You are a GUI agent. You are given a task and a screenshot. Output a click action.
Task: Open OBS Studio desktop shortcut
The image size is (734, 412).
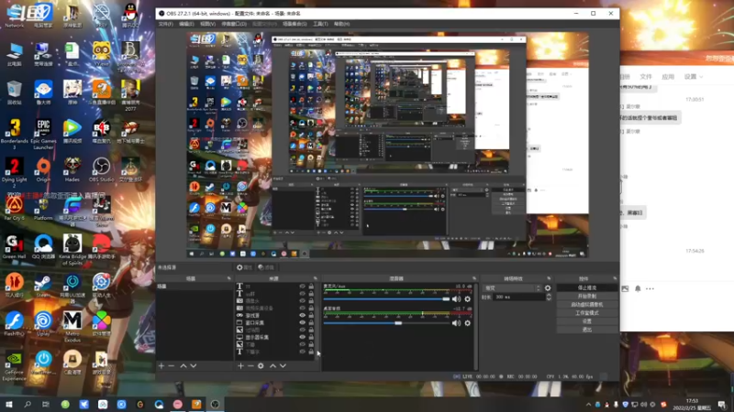[x=101, y=170]
